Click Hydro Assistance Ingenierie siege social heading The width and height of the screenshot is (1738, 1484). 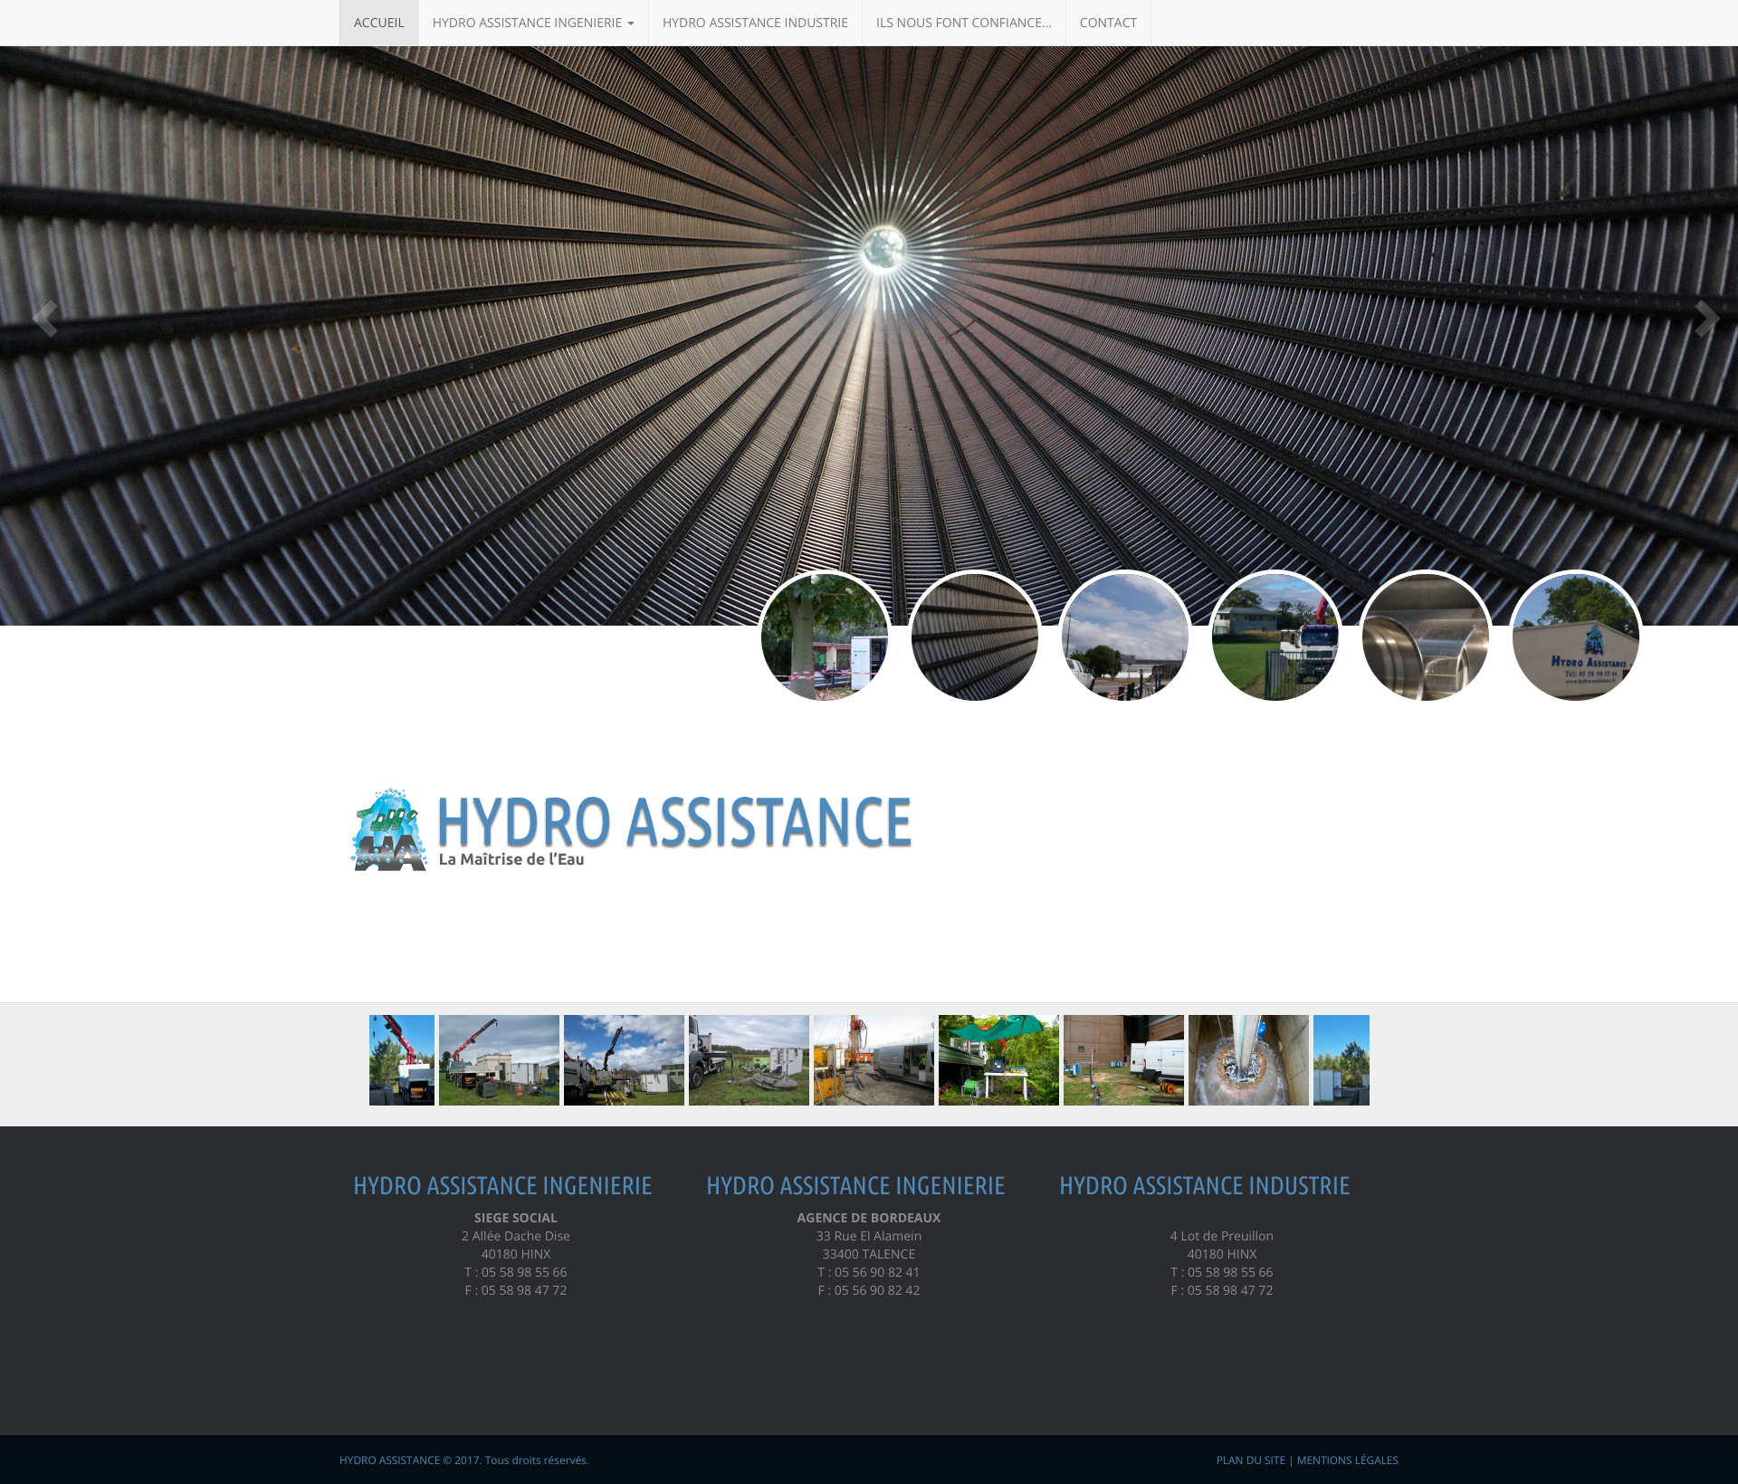502,1186
